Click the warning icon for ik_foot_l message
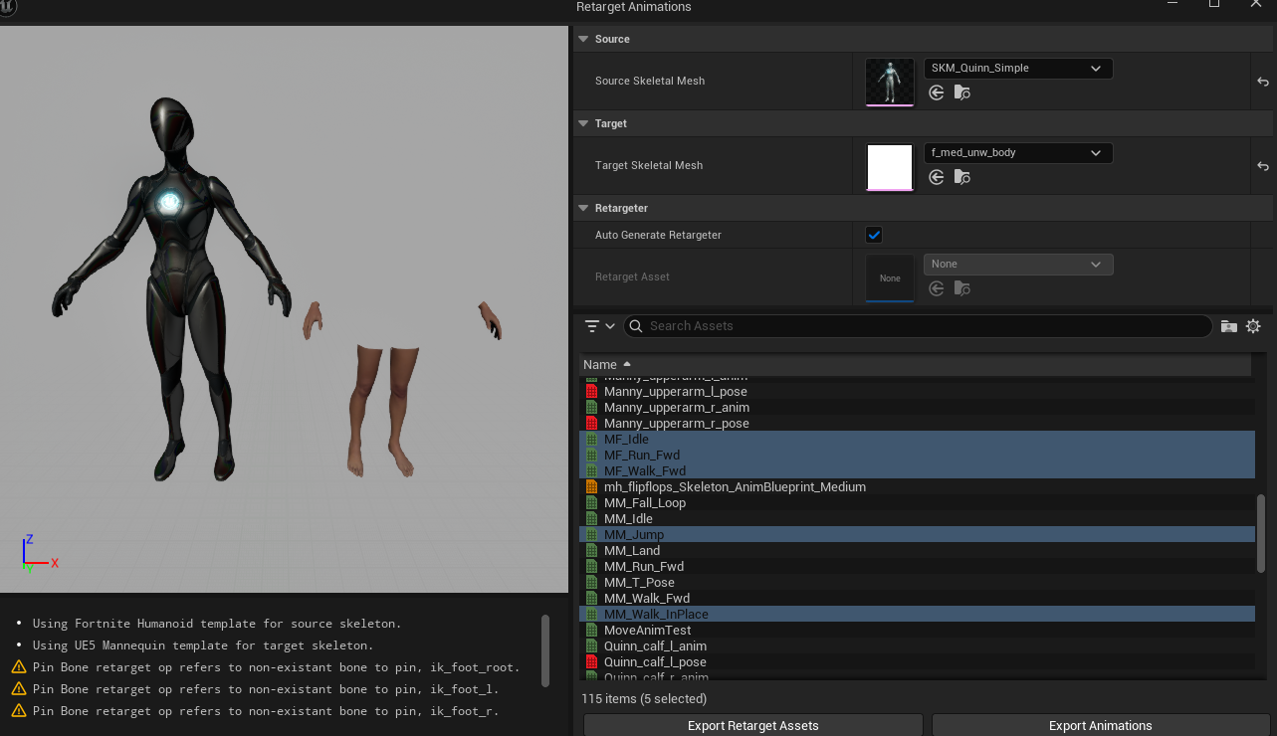 [18, 689]
